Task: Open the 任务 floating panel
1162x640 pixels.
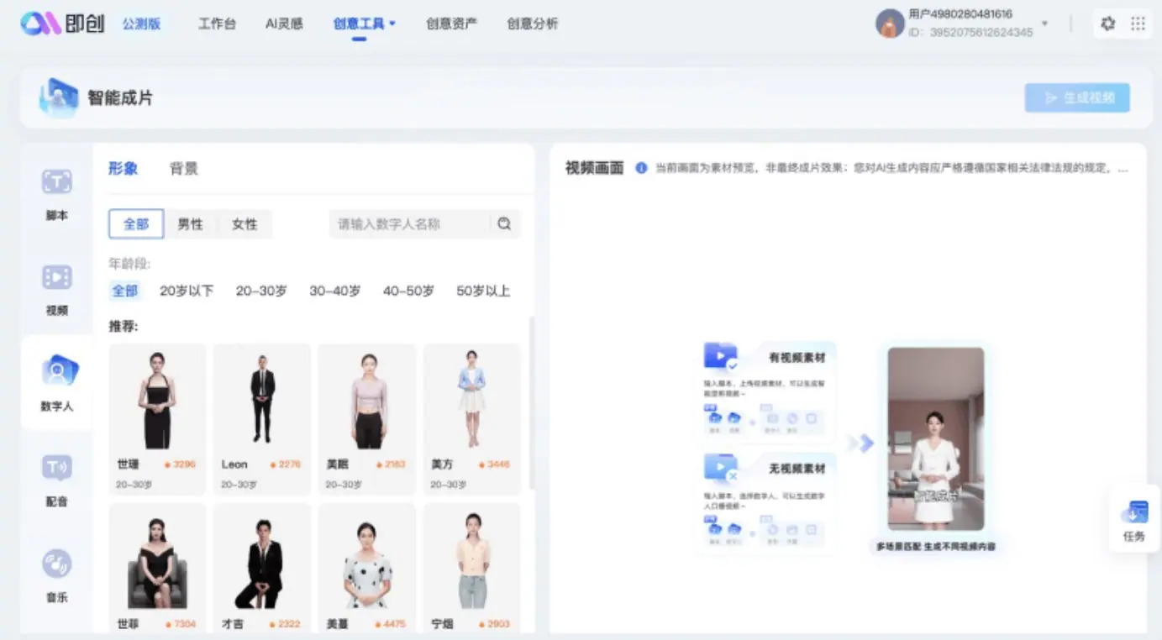Action: click(x=1134, y=519)
